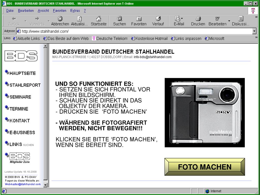260x195 pixels.
Task: Click the FOTO MACHEN button
Action: (205, 167)
